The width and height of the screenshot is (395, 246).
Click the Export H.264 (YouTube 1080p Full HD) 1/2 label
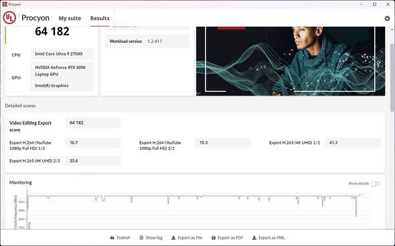(x=30, y=145)
